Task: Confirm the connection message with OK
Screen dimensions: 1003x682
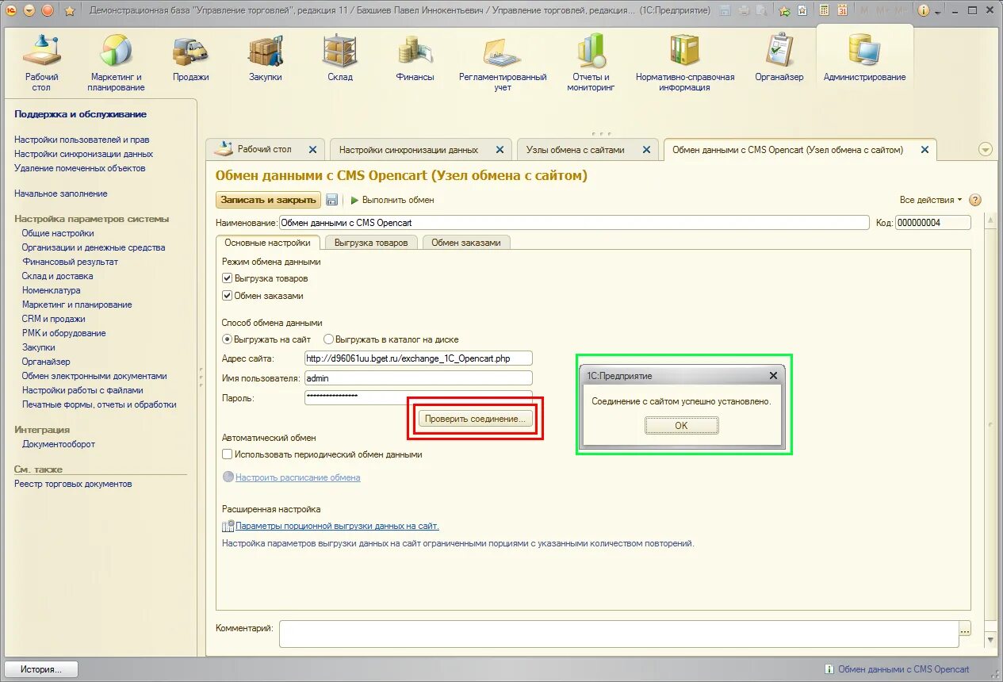Action: pyautogui.click(x=681, y=426)
